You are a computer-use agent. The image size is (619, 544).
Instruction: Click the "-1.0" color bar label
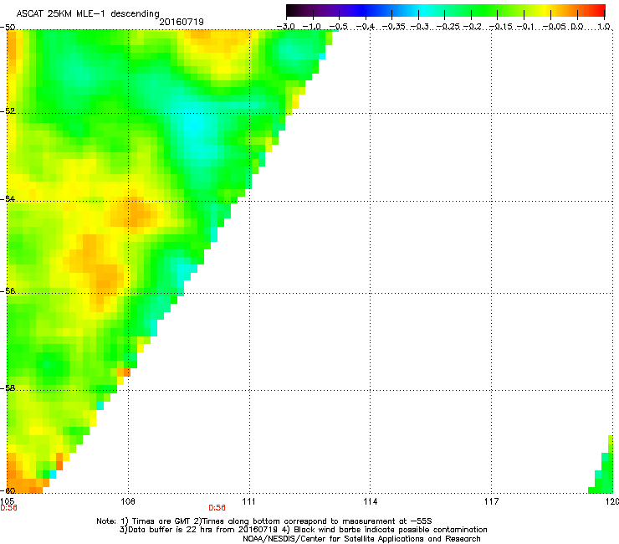click(x=312, y=27)
